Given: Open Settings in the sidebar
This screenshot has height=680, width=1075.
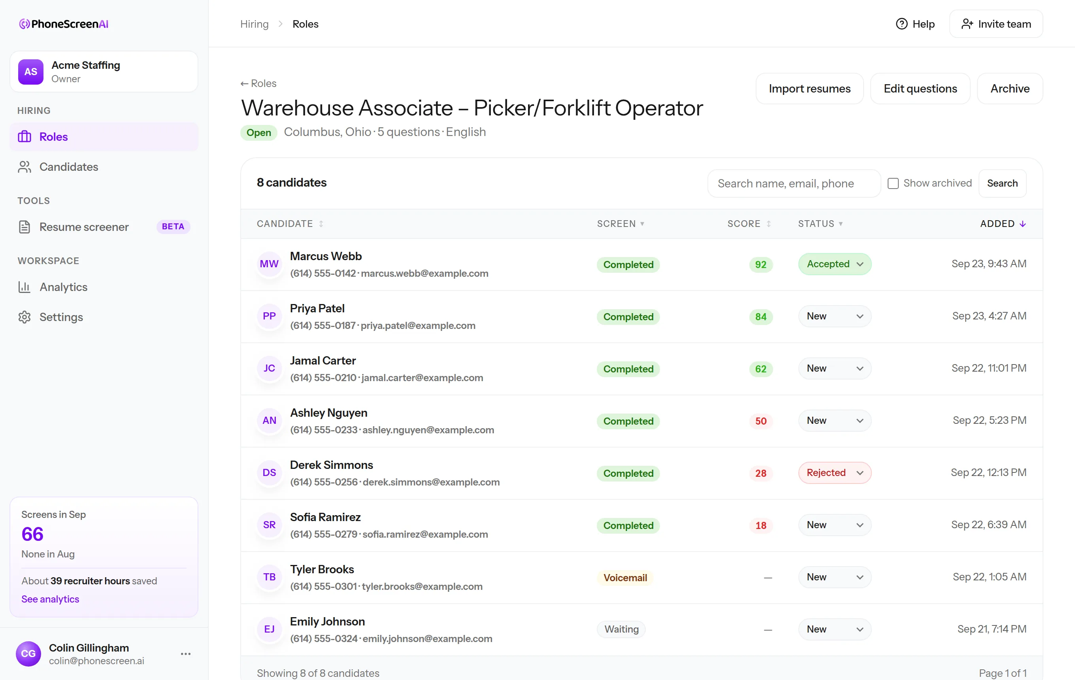Looking at the screenshot, I should [104, 317].
